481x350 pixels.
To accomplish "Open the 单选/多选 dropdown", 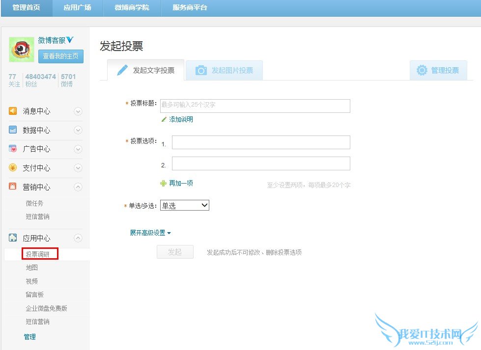I will pyautogui.click(x=185, y=206).
